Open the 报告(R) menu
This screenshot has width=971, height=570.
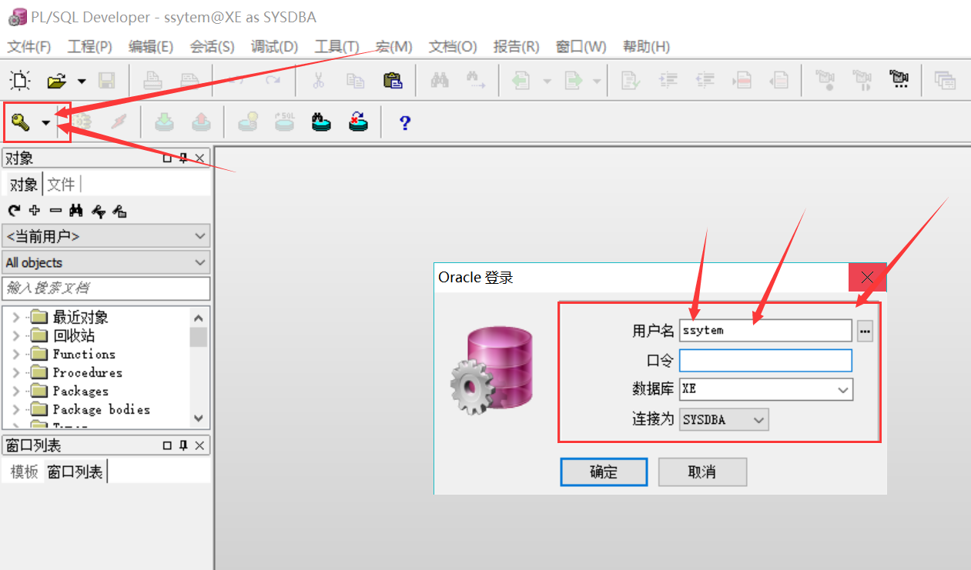click(516, 46)
